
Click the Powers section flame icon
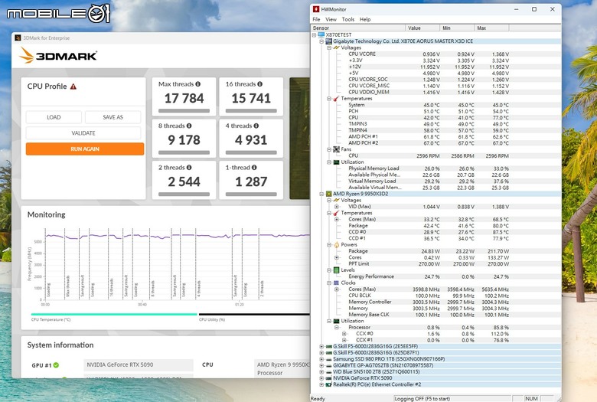pos(336,244)
